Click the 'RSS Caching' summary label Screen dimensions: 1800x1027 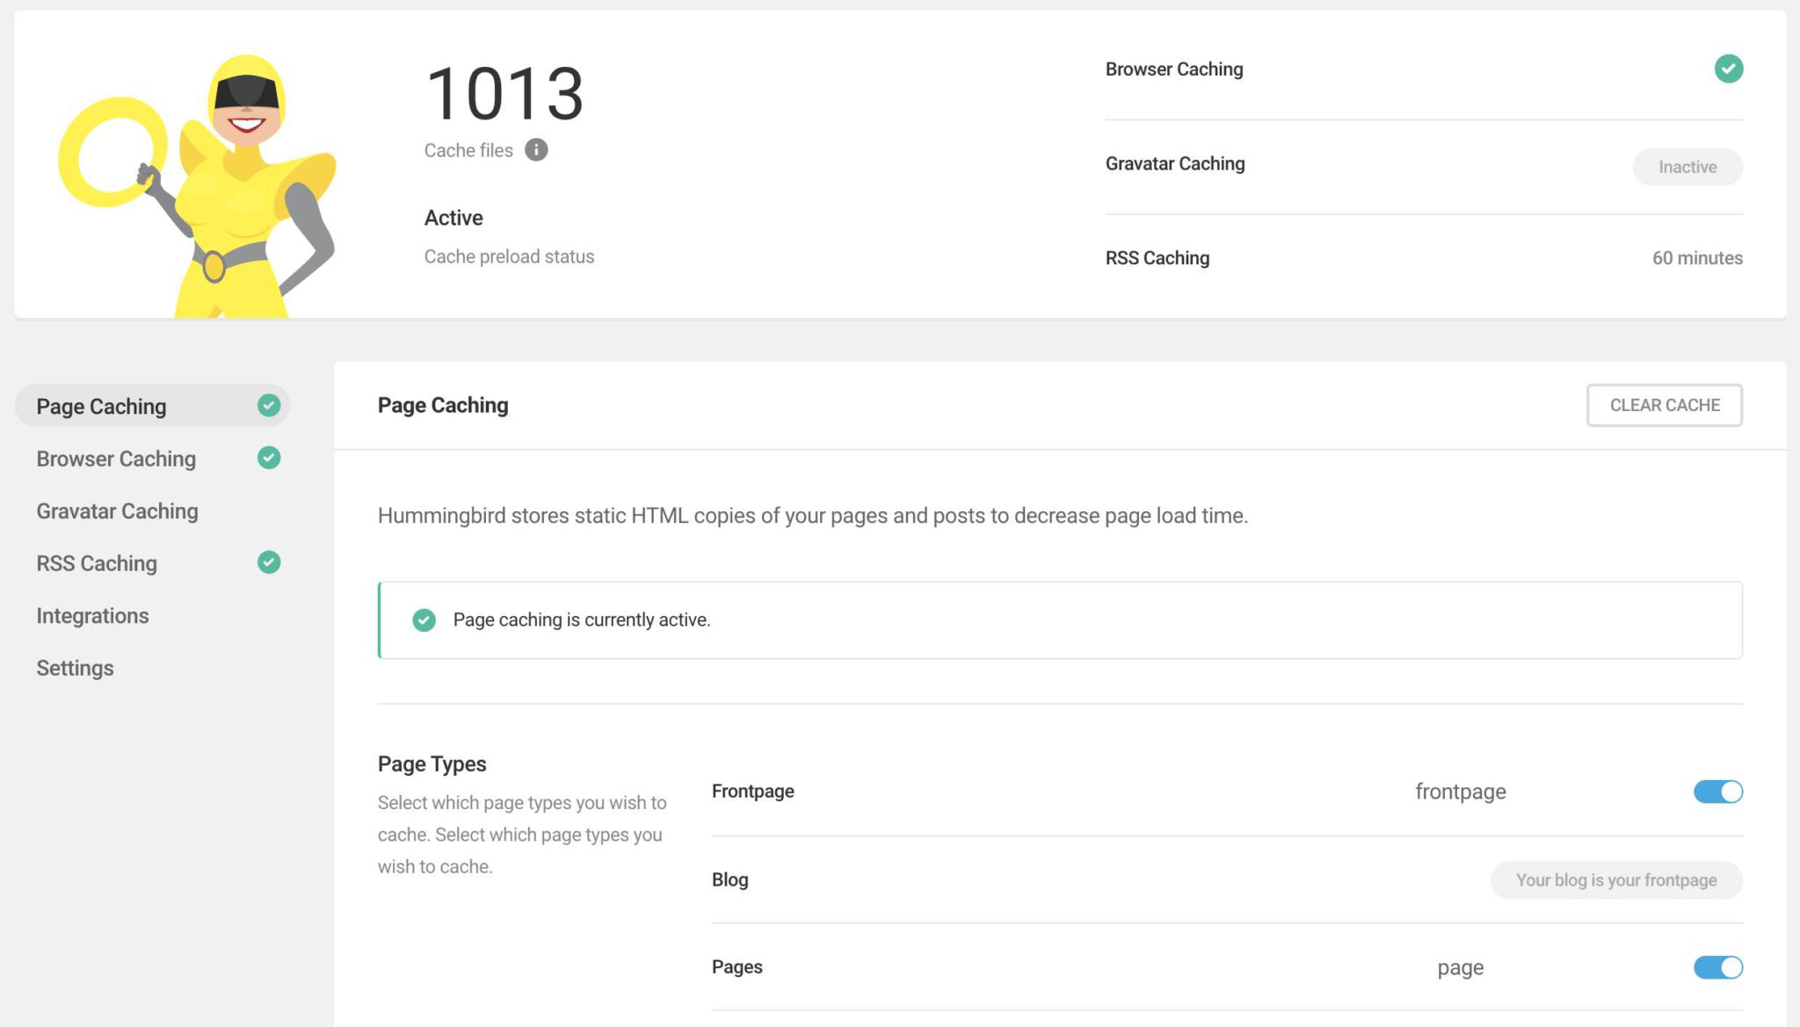(1158, 258)
